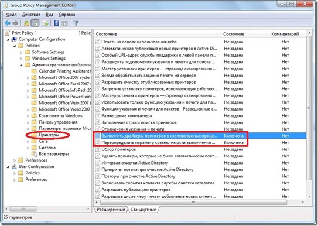Image resolution: width=318 pixels, height=226 pixels.
Task: Select policy Приоритет потока при очистке
Action: (147, 169)
